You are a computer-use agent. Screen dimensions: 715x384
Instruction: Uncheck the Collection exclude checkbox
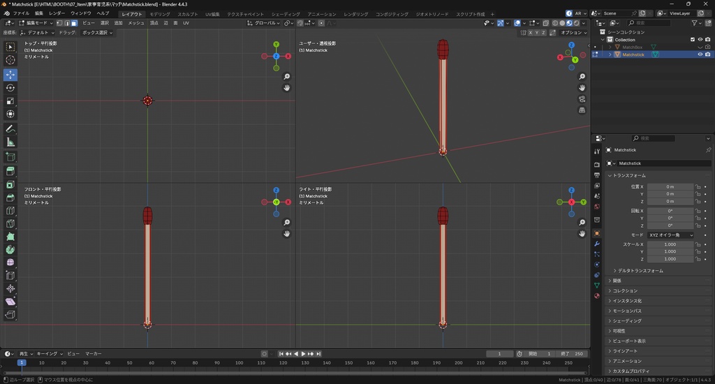[x=693, y=40]
